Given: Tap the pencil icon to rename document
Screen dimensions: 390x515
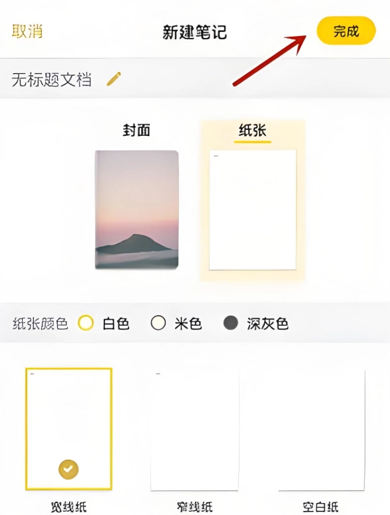Looking at the screenshot, I should coord(114,79).
